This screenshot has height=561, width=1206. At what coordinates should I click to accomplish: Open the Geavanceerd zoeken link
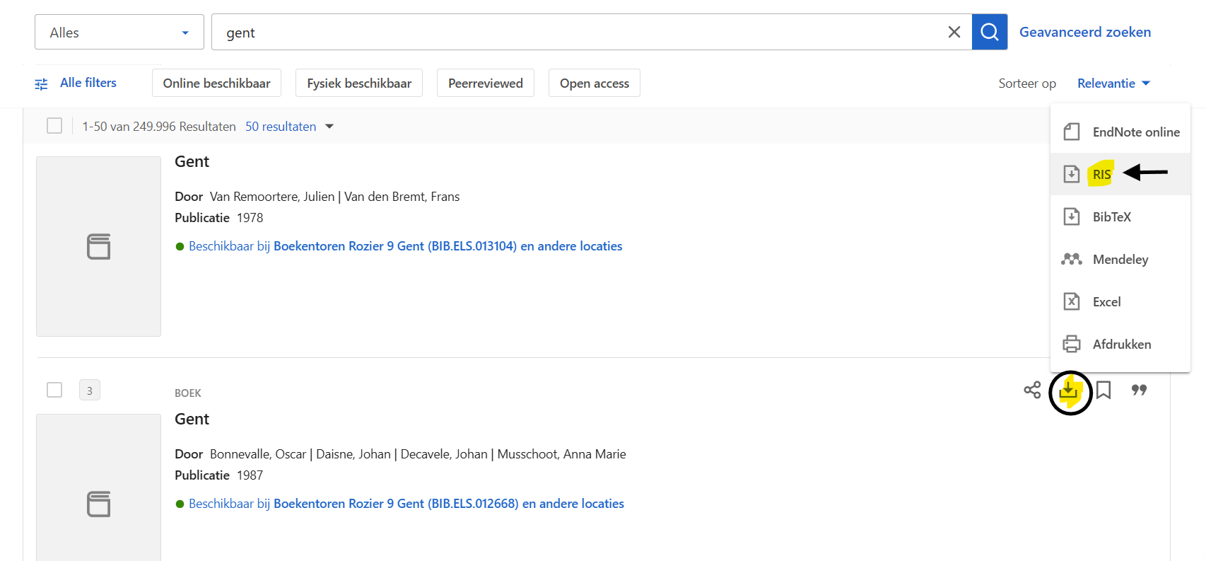click(1084, 32)
